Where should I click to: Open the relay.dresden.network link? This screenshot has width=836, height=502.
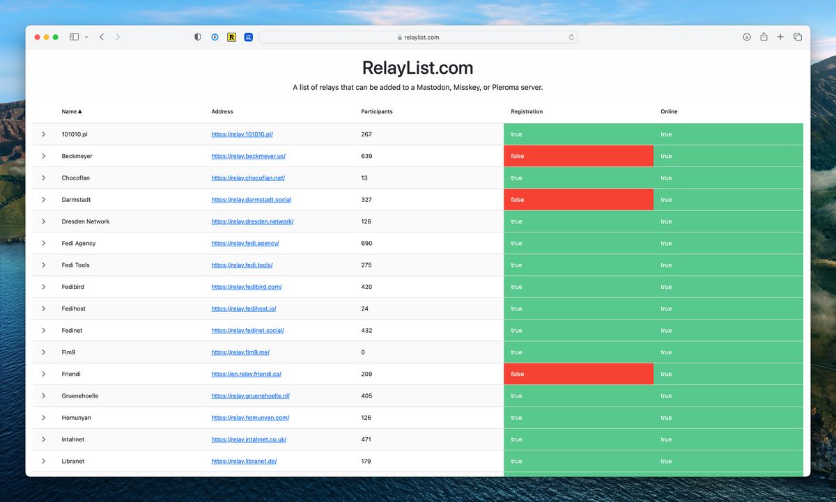point(253,221)
